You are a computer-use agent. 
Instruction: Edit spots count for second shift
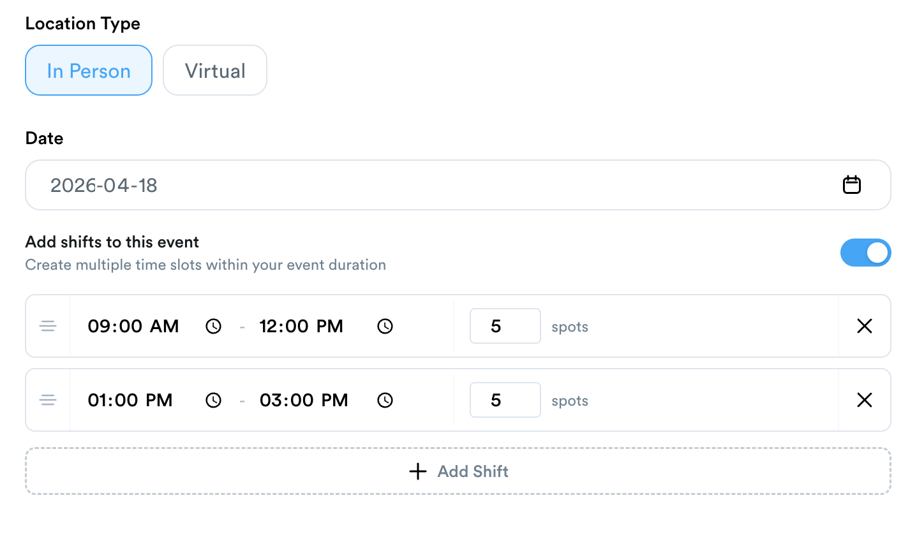coord(505,401)
